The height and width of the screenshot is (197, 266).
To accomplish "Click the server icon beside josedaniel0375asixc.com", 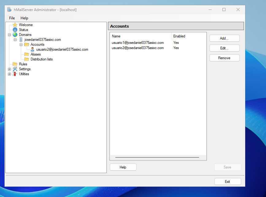I will pos(21,40).
